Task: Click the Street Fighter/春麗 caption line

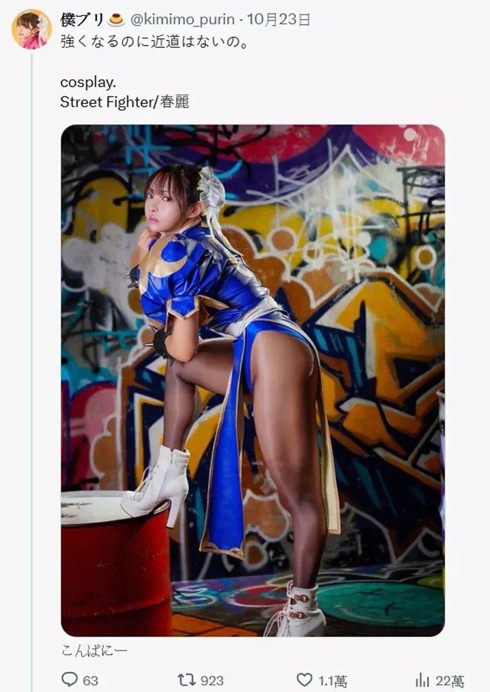Action: click(x=125, y=102)
